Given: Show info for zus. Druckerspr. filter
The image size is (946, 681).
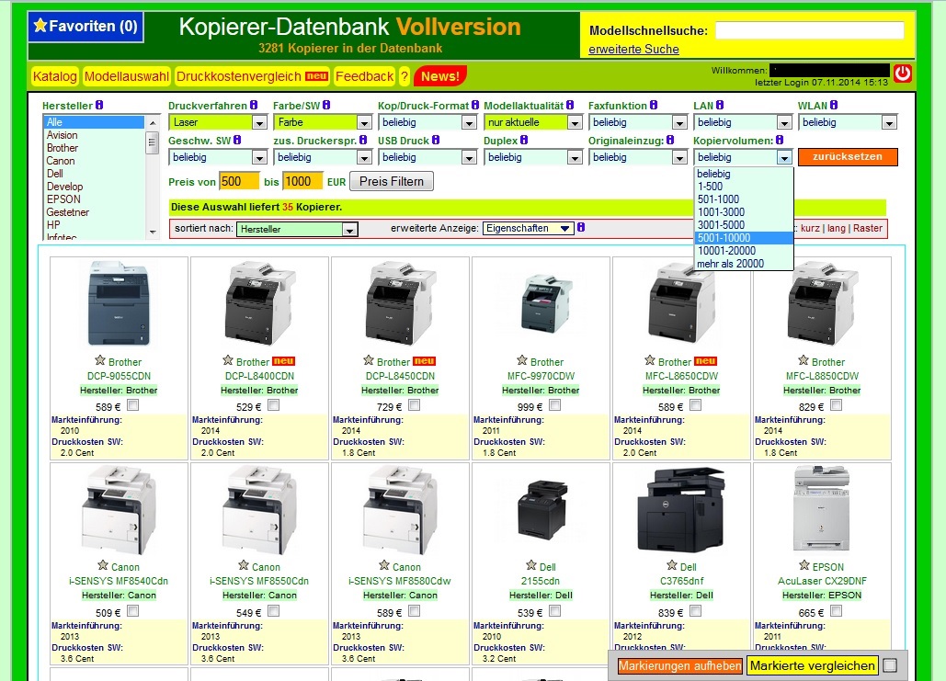Looking at the screenshot, I should (x=363, y=140).
